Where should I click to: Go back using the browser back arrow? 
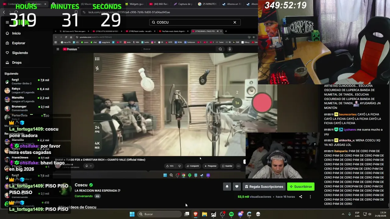coord(4,12)
